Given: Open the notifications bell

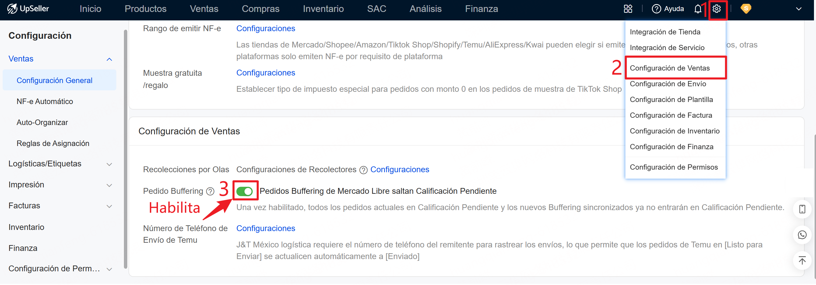Looking at the screenshot, I should click(x=698, y=8).
